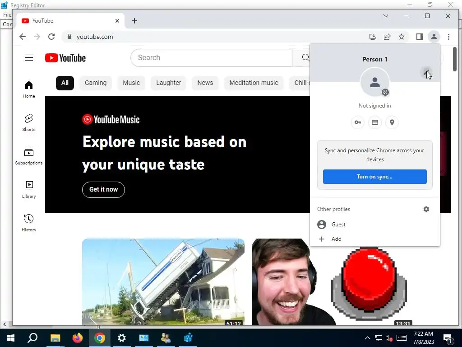This screenshot has width=462, height=347.
Task: Open Shorts in YouTube sidebar
Action: (x=29, y=122)
